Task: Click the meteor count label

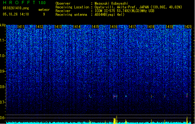Action: (44, 10)
